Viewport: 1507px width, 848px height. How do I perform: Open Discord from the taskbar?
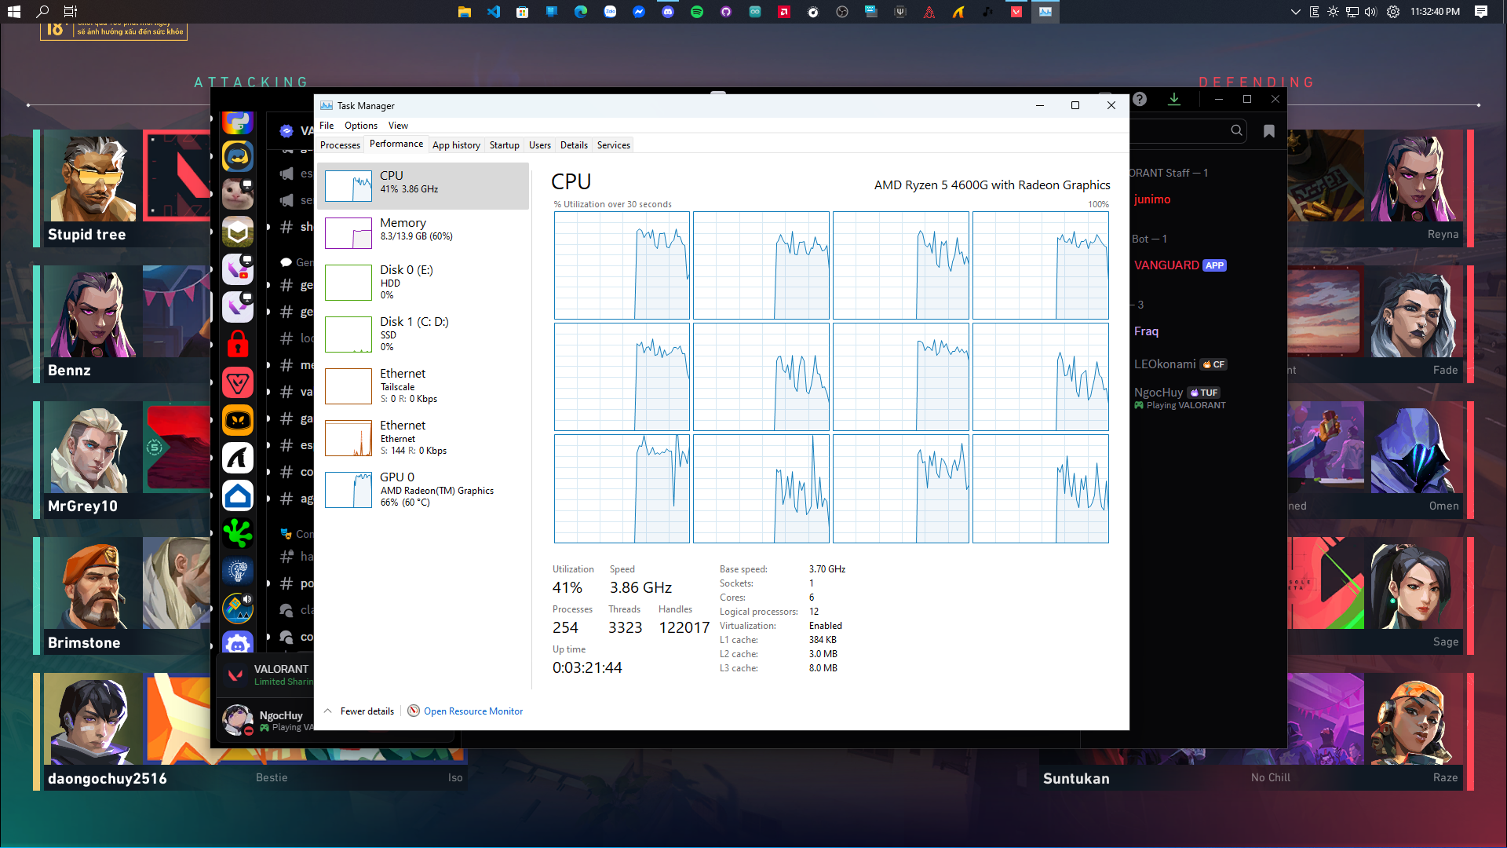[x=668, y=12]
